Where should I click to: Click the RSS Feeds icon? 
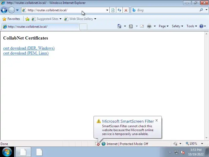click(131, 26)
